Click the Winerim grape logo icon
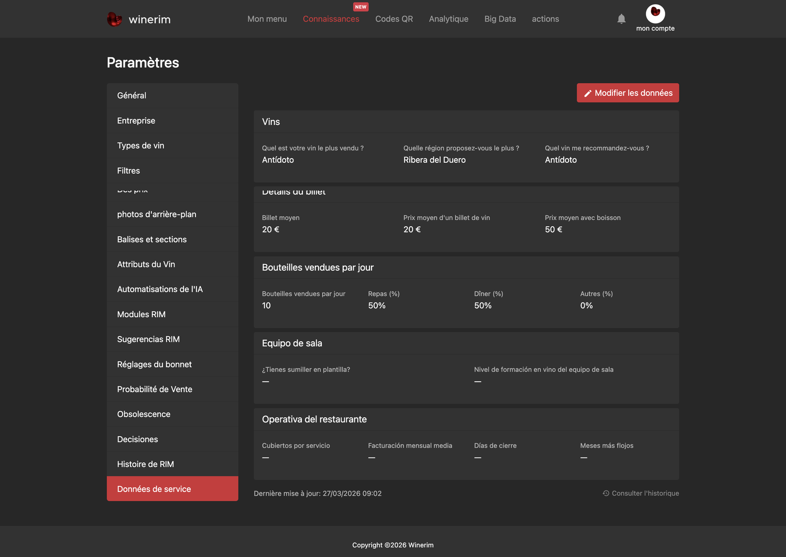Viewport: 786px width, 557px height. click(114, 19)
